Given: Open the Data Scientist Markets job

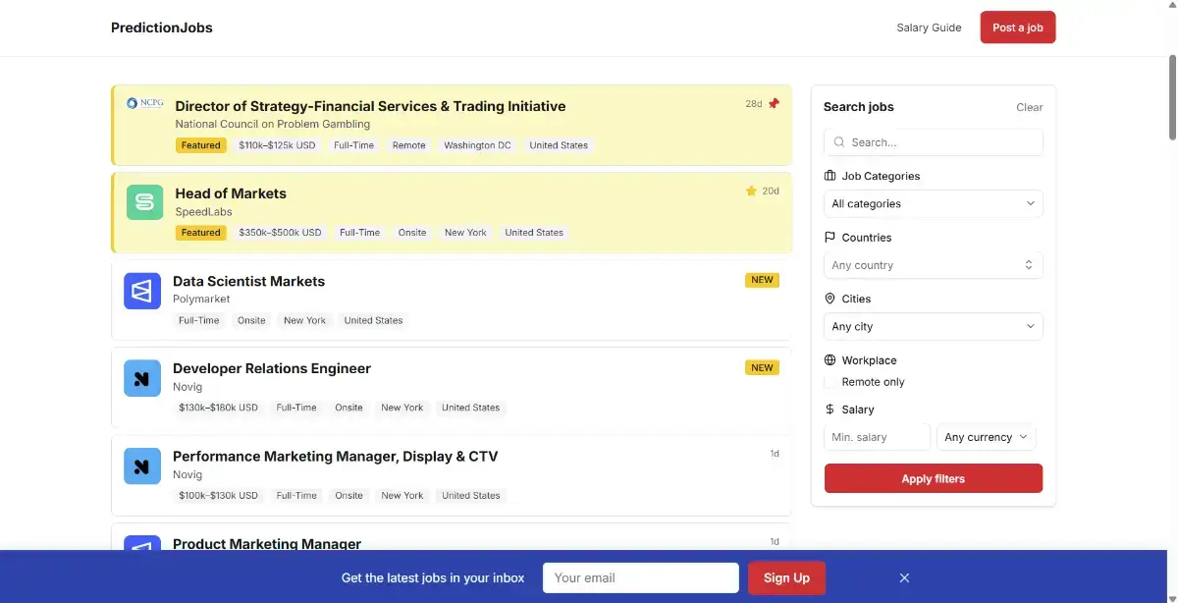Looking at the screenshot, I should pos(248,281).
